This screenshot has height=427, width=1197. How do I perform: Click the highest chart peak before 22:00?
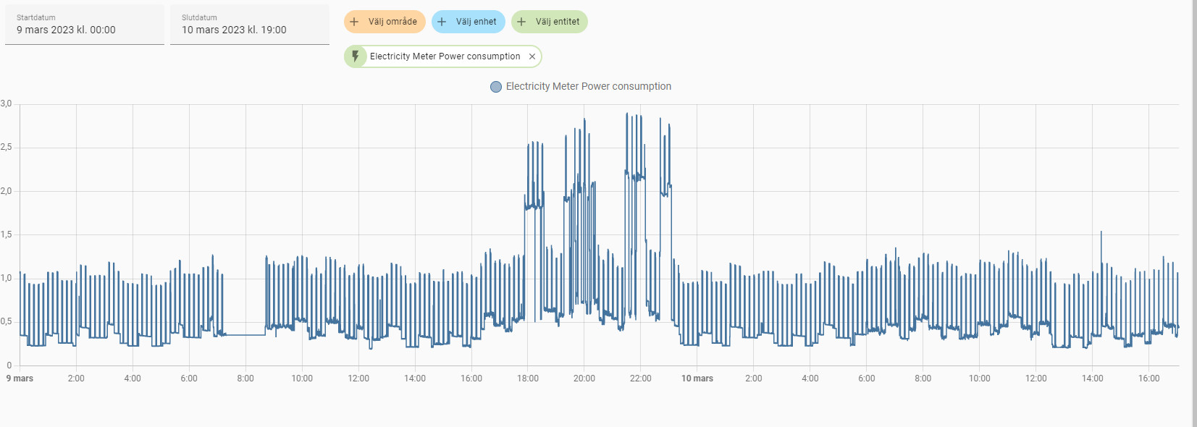point(627,114)
